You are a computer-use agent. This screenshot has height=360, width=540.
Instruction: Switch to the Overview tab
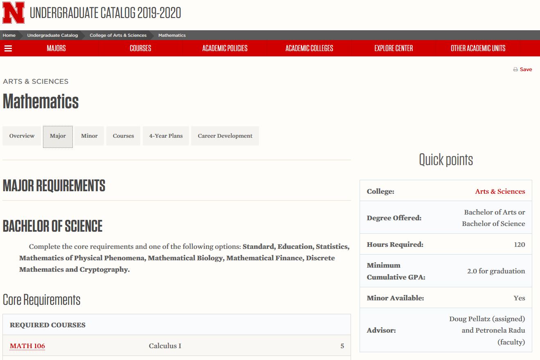(x=22, y=136)
